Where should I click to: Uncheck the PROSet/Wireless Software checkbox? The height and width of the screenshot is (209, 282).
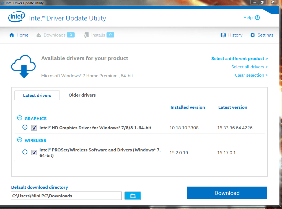coord(34,153)
